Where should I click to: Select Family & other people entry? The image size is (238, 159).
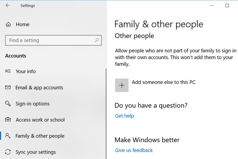40,136
